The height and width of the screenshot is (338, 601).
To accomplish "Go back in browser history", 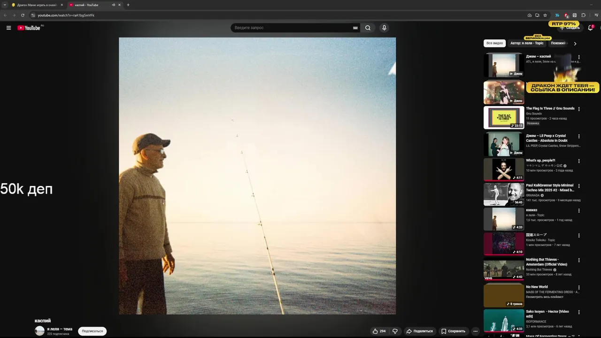I will coord(5,15).
